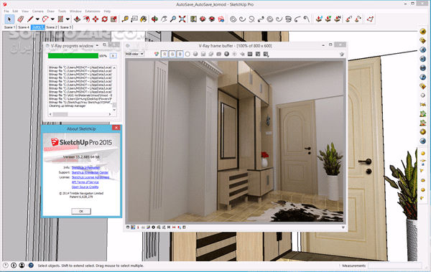Click the SketchUp app icon in title bar
The image size is (431, 272).
[5, 4]
